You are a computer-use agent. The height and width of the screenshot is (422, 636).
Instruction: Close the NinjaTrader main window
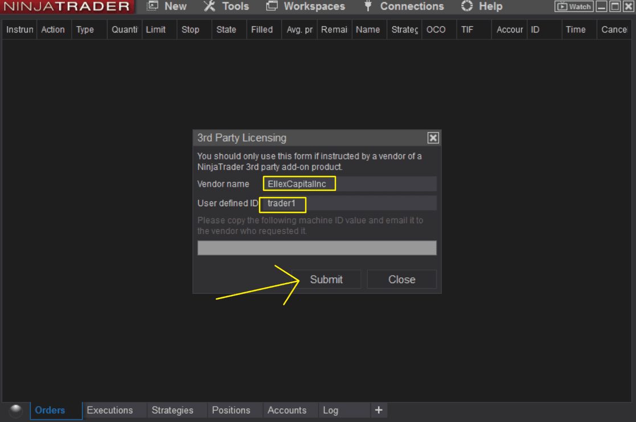628,6
